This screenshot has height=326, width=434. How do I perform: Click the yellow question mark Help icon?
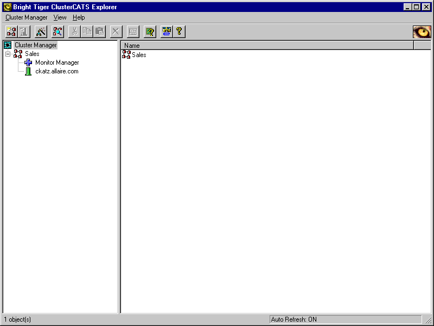click(x=179, y=32)
